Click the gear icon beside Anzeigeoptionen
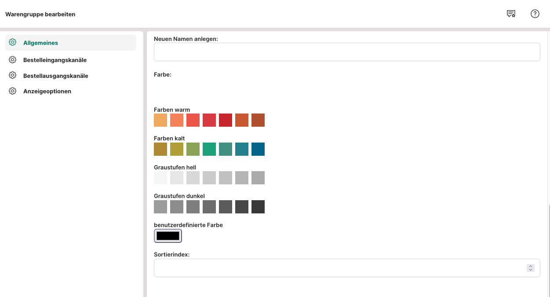Image resolution: width=550 pixels, height=297 pixels. tap(13, 91)
